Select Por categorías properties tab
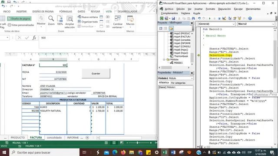278x156 pixels. (178, 83)
